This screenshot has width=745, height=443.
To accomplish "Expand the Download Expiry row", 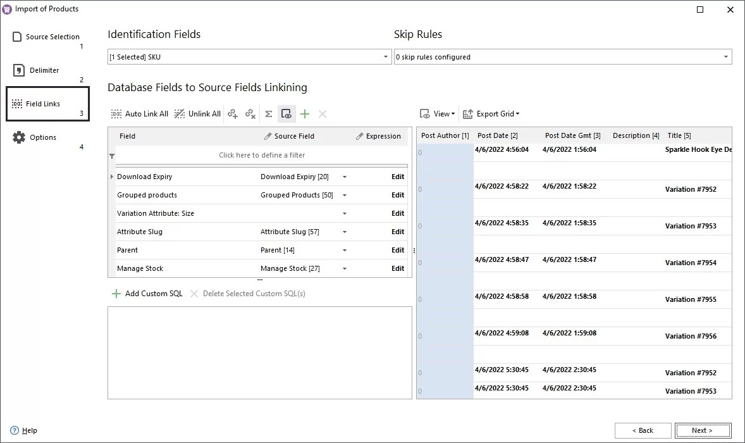I will point(112,177).
